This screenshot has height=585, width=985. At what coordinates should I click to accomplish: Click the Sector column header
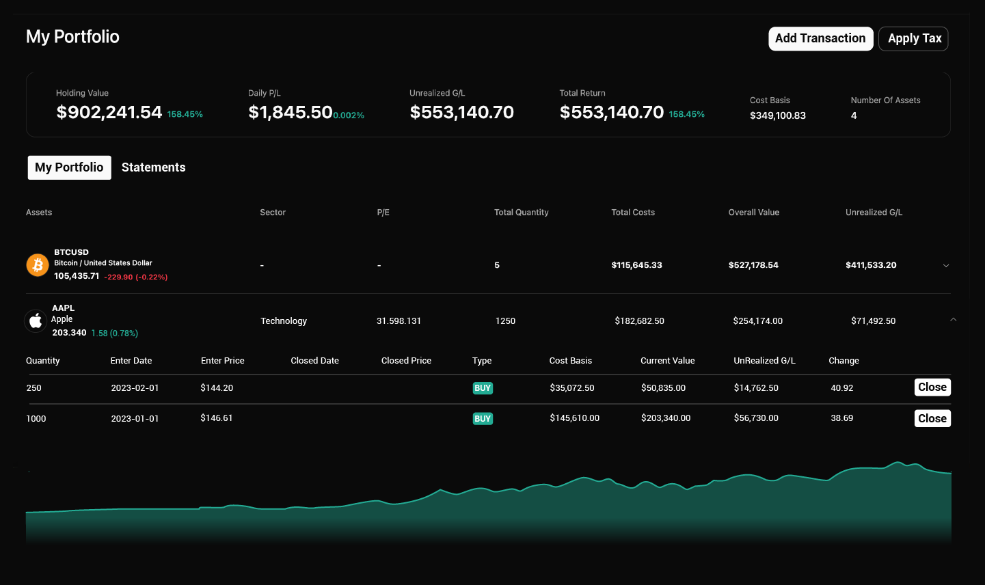[273, 213]
